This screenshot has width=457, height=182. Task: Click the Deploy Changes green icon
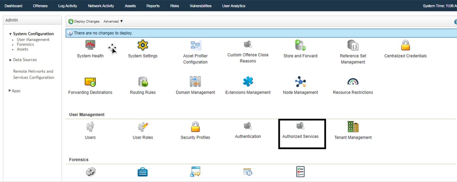pyautogui.click(x=71, y=22)
